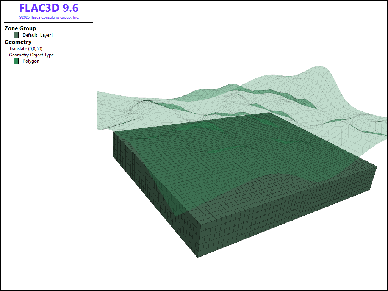388x291 pixels.
Task: Select the Geometry legend heading
Action: pyautogui.click(x=18, y=42)
